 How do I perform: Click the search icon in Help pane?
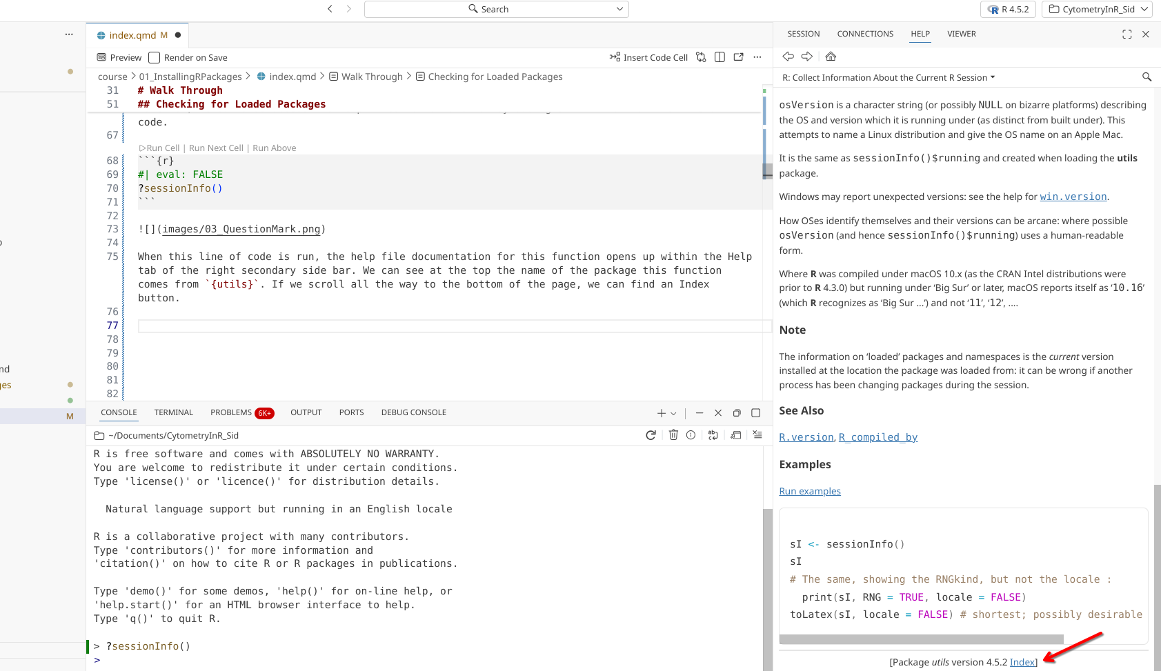click(x=1147, y=77)
